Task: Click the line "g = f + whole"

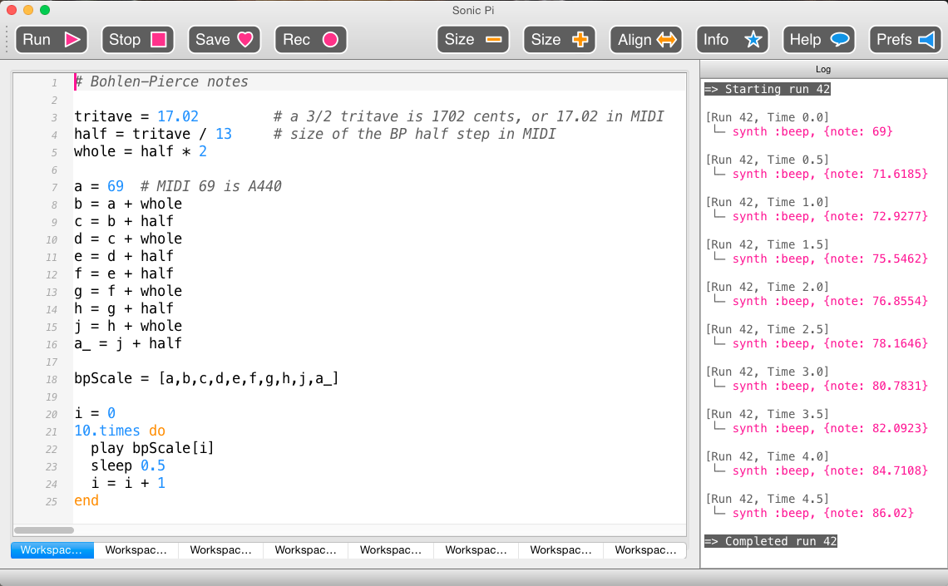Action: (x=128, y=291)
